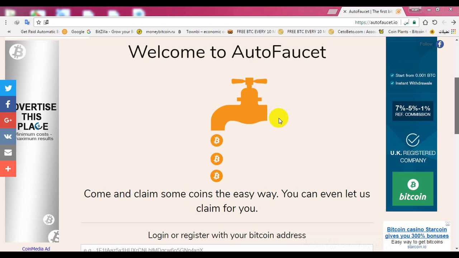Share via the Facebook sidebar button
Image resolution: width=459 pixels, height=258 pixels.
pyautogui.click(x=8, y=104)
